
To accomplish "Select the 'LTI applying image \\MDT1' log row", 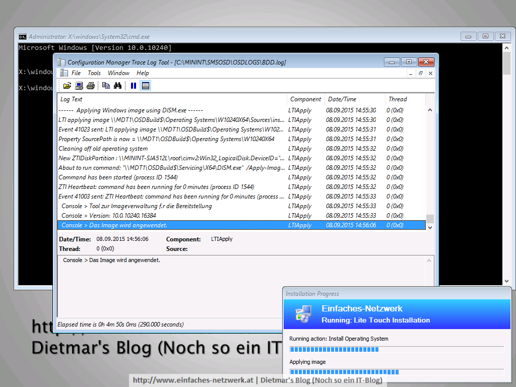I will click(241, 120).
